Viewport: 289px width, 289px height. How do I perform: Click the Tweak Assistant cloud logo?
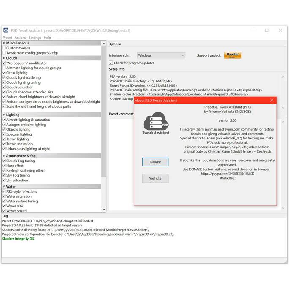(x=156, y=123)
